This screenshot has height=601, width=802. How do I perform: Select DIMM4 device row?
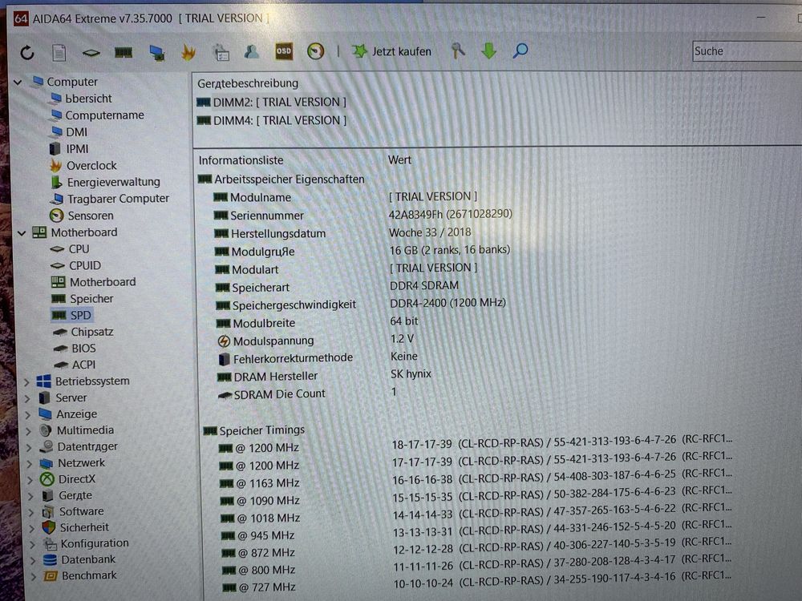tap(272, 121)
